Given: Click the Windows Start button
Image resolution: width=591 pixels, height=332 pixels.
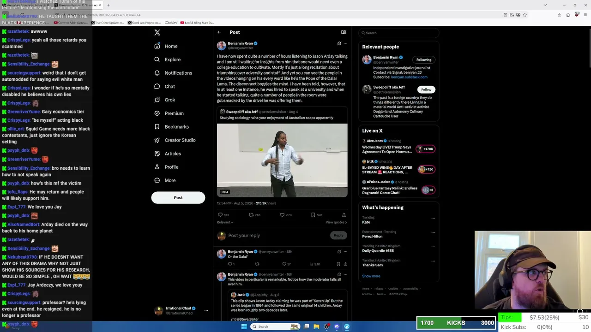Looking at the screenshot, I should (244, 326).
